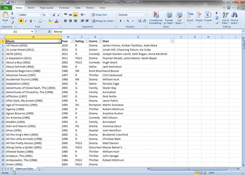Toggle Bottom Align vertical alignment

point(75,15)
